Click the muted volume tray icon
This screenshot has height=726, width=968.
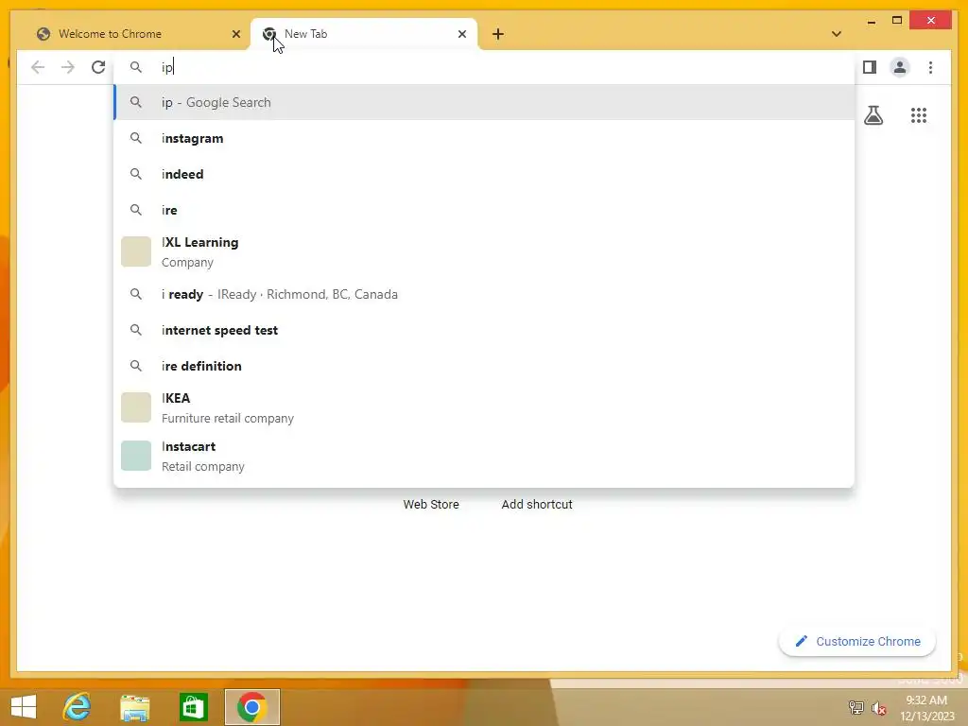pyautogui.click(x=878, y=708)
